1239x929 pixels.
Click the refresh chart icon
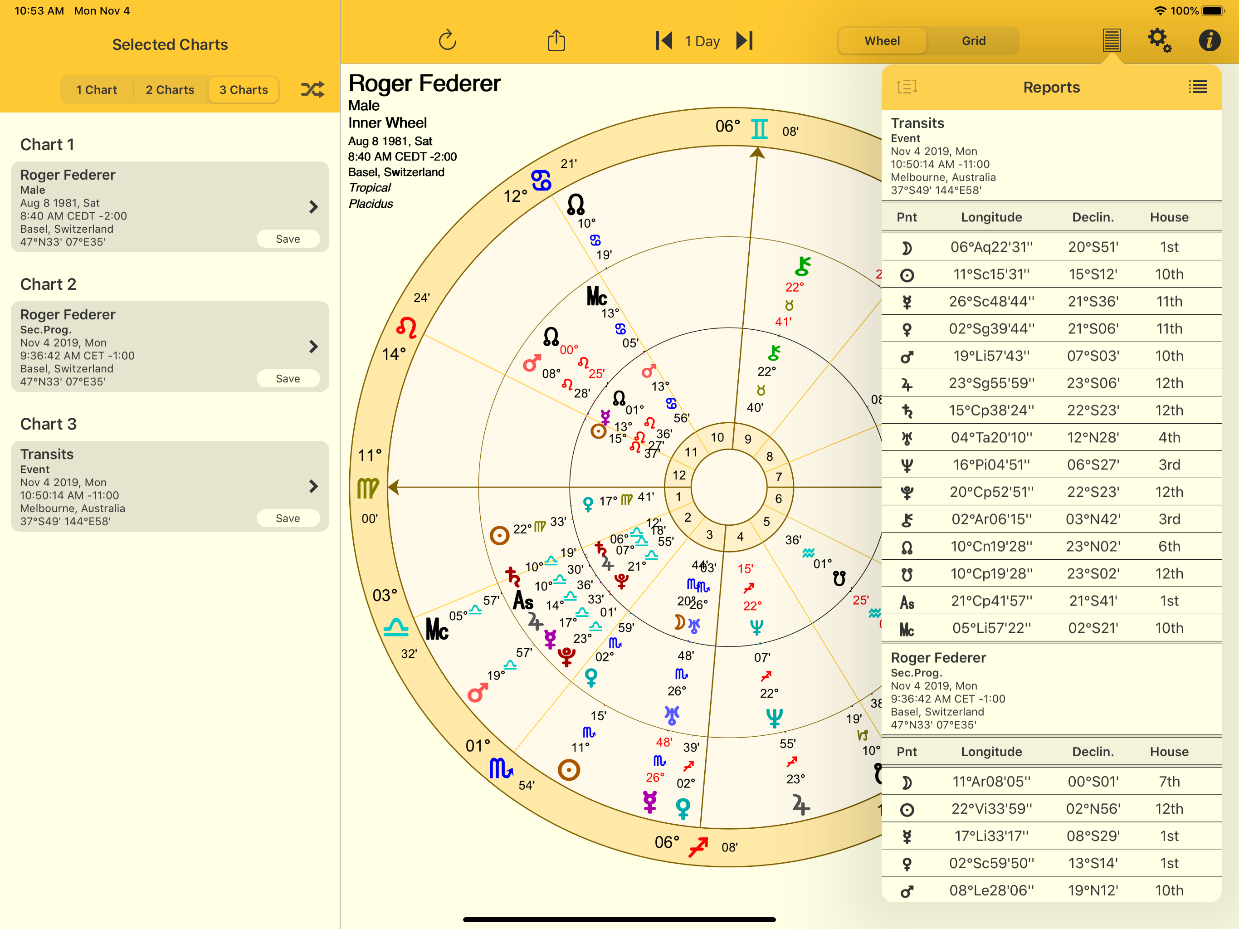point(447,40)
